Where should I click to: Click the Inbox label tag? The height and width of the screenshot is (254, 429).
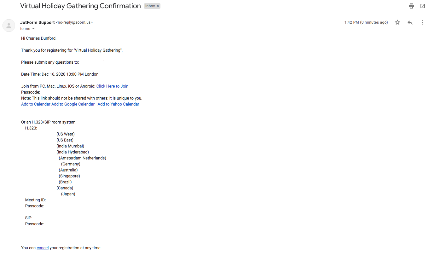(x=150, y=6)
